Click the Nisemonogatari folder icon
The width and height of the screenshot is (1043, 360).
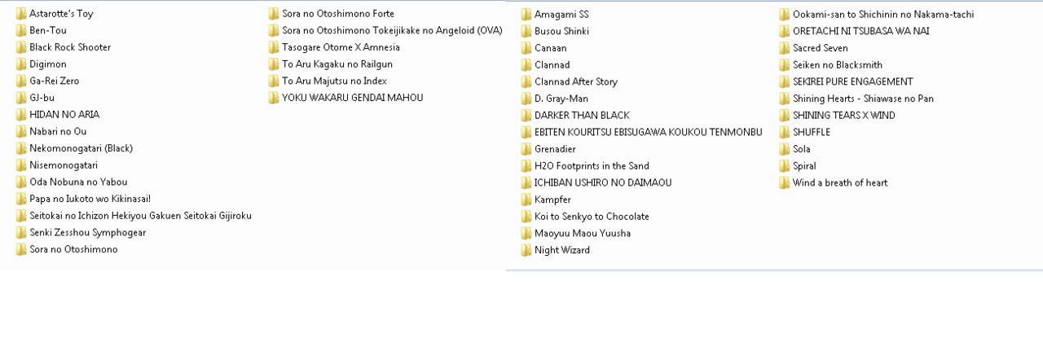pyautogui.click(x=21, y=165)
